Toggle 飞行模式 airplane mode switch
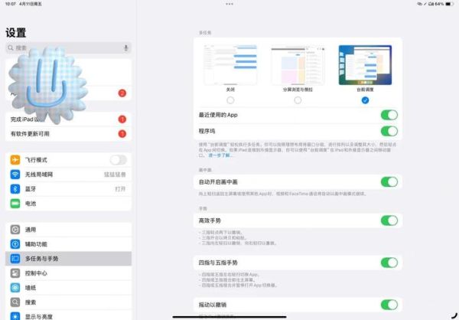 pos(119,160)
